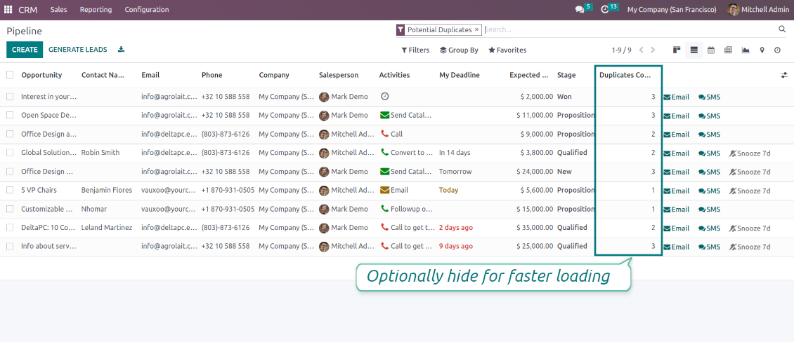The width and height of the screenshot is (794, 342).
Task: Click the download export icon
Action: [x=121, y=50]
